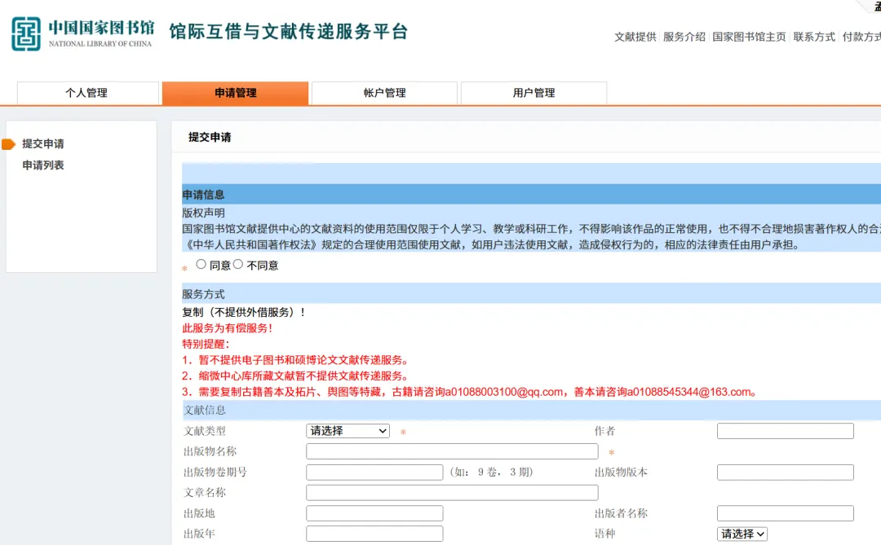Switch to 个人管理 tab

[x=87, y=93]
